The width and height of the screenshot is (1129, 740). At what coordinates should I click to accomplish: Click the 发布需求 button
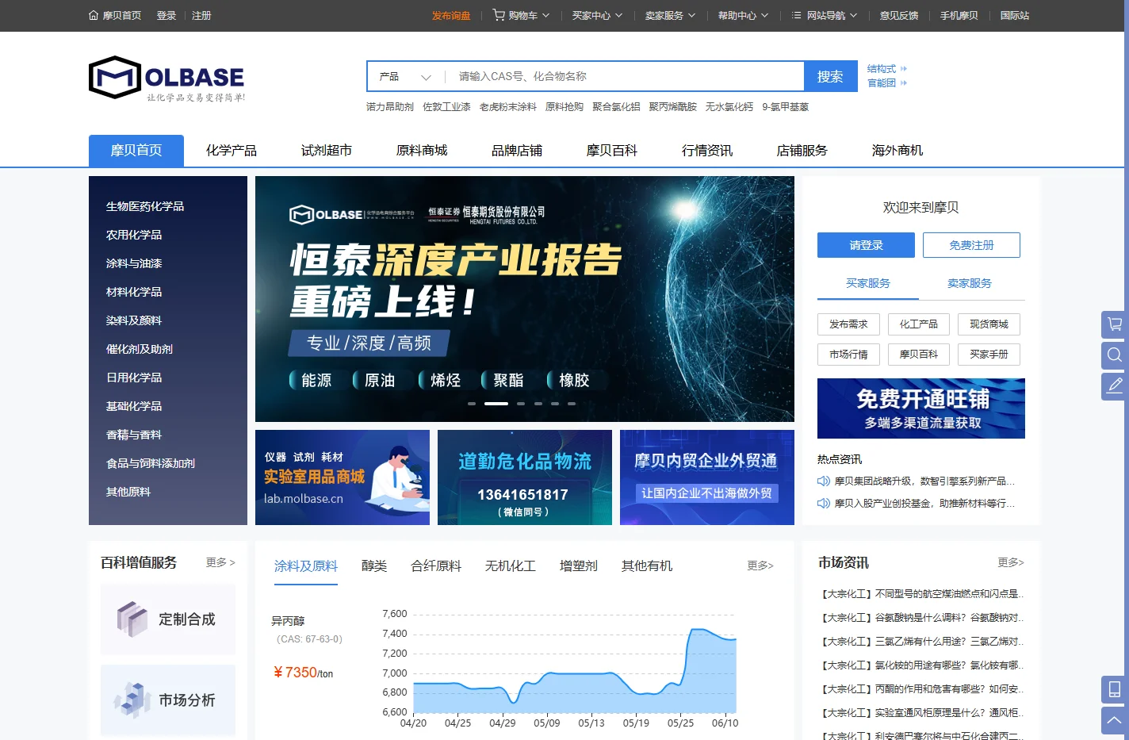[848, 324]
